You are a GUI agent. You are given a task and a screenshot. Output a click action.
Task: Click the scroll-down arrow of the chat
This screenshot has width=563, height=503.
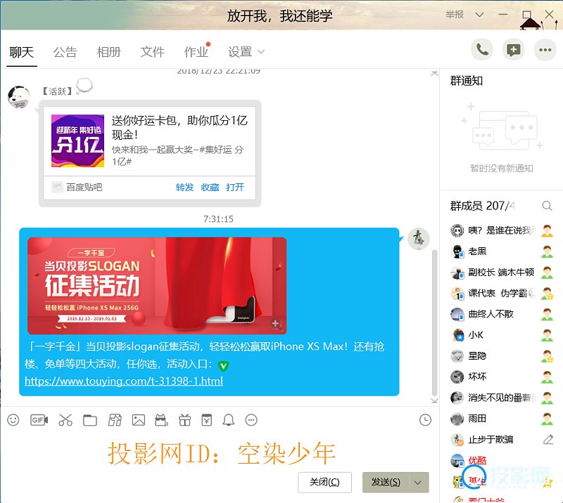pos(434,400)
